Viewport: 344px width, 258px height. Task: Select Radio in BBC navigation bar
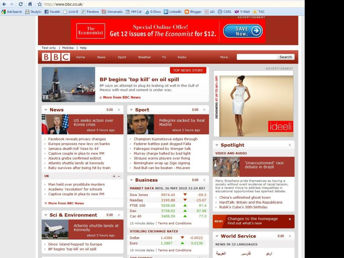182,57
